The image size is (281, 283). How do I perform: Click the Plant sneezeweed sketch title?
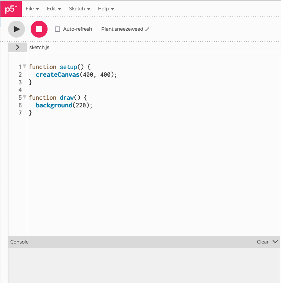(x=122, y=29)
